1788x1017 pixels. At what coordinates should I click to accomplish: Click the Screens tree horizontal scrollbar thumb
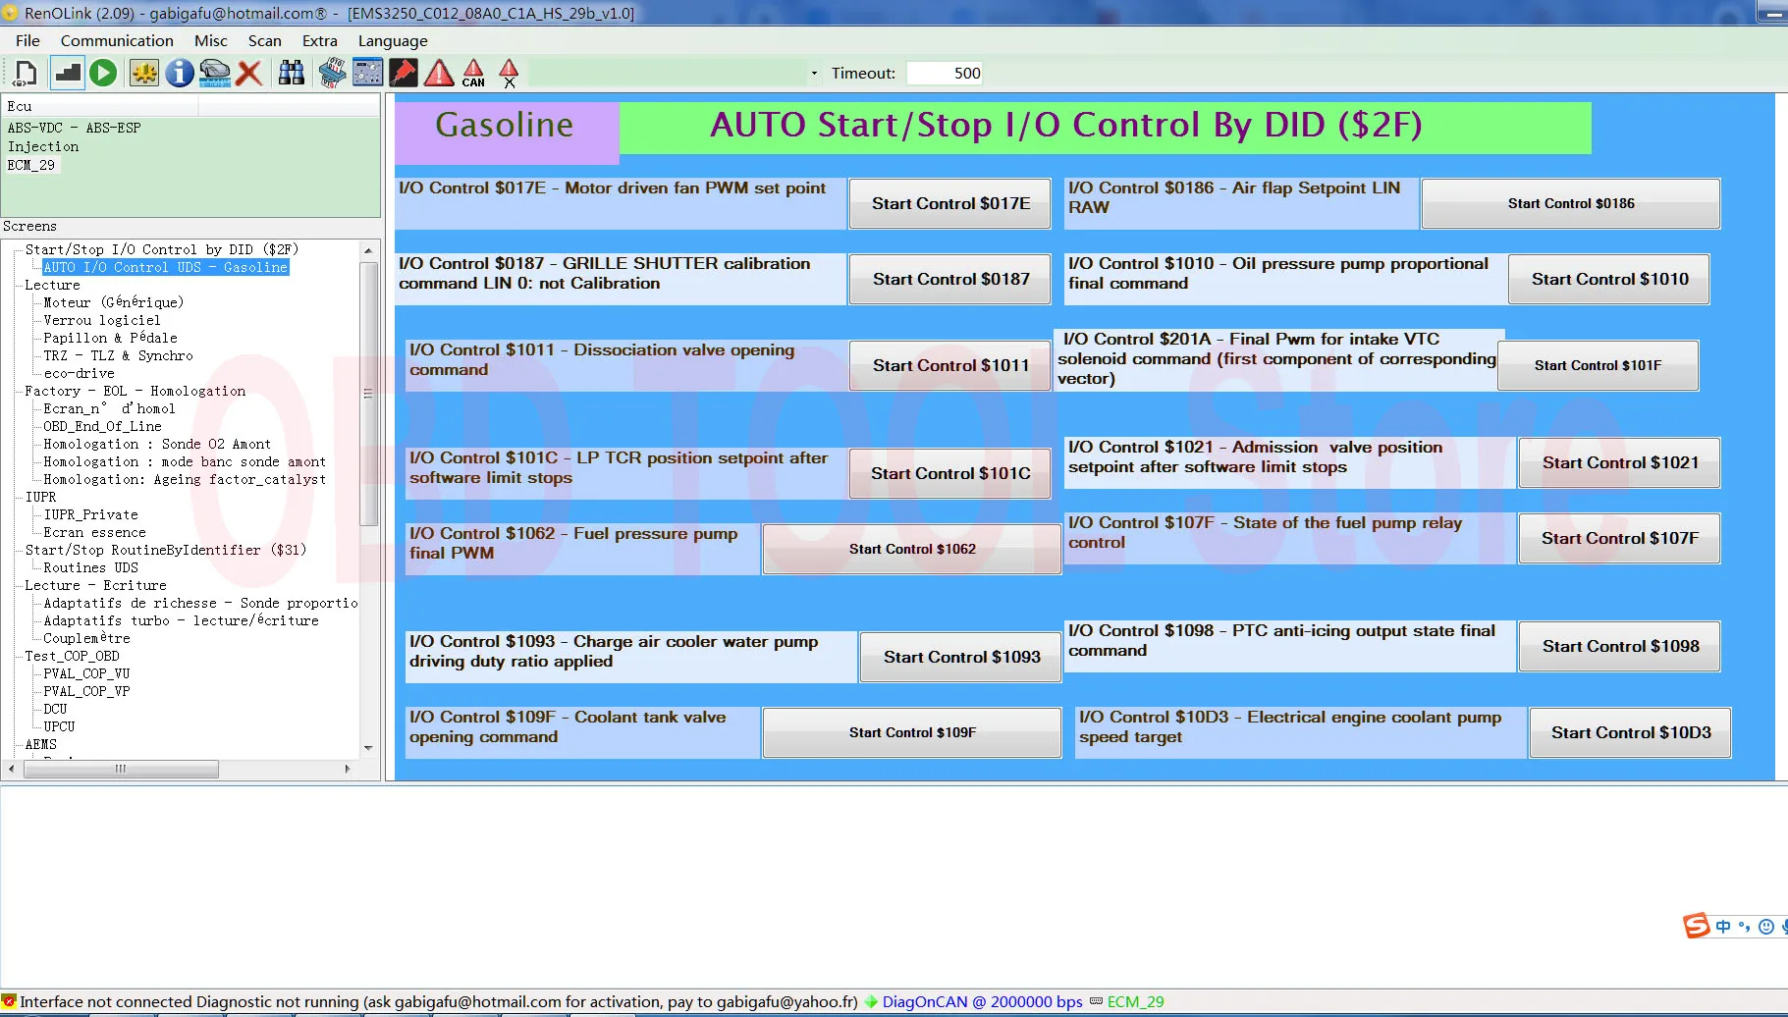(121, 769)
